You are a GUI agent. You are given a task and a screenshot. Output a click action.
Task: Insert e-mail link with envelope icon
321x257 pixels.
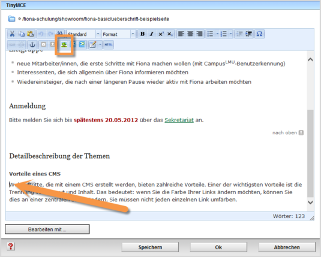[43, 44]
